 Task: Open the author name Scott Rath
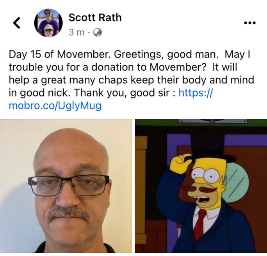(x=95, y=18)
